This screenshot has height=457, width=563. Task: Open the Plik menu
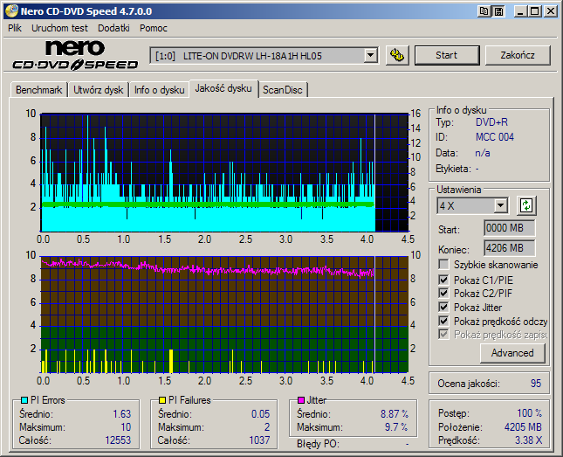pos(15,28)
